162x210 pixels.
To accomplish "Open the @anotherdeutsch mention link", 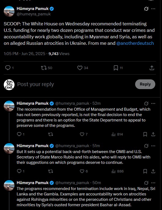I will [x=135, y=43].
